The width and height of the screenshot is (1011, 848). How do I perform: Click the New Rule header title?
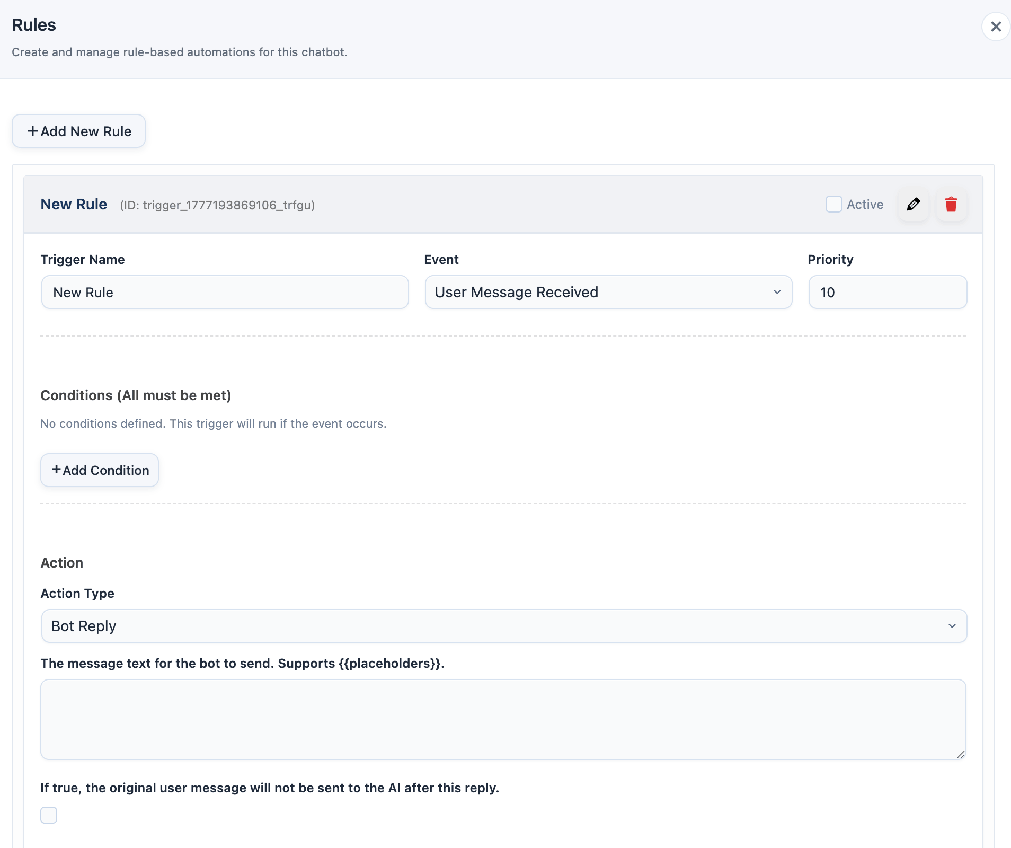coord(74,205)
